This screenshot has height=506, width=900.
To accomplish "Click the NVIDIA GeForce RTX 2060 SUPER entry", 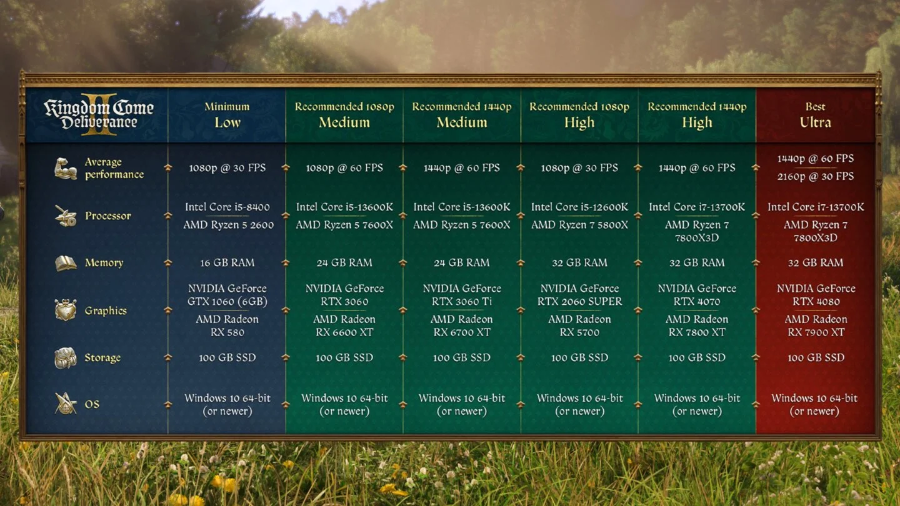I will tap(579, 295).
